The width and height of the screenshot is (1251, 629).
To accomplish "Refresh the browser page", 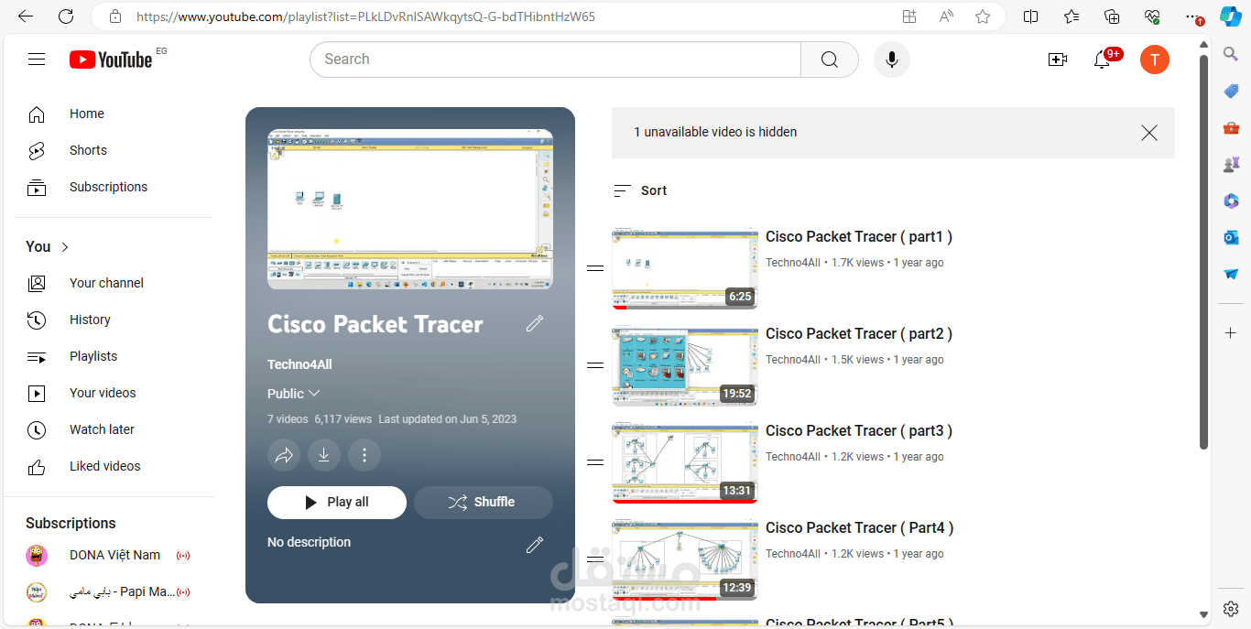I will click(66, 16).
